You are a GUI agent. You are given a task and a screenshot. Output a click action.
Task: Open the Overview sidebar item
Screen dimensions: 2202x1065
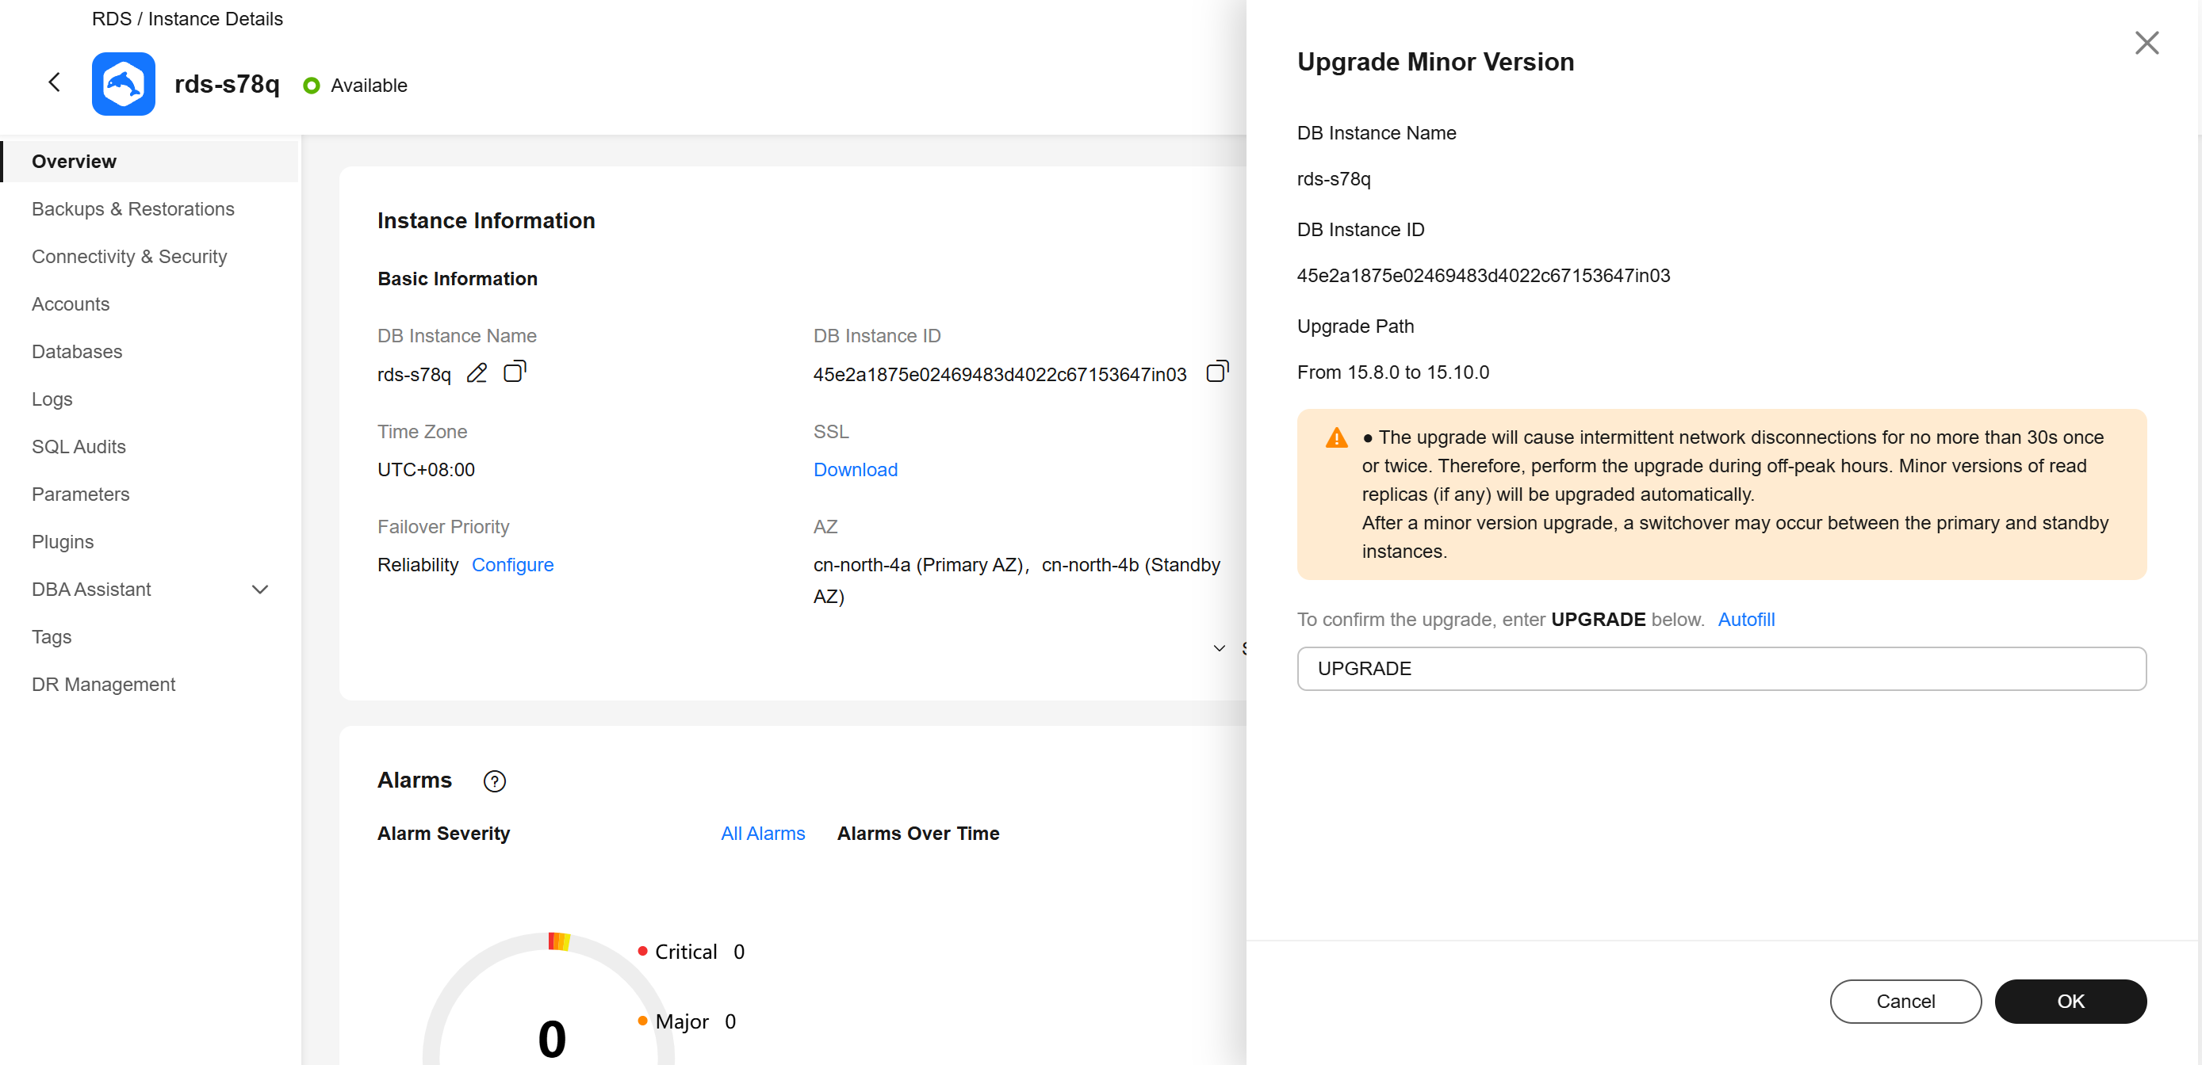pos(151,162)
